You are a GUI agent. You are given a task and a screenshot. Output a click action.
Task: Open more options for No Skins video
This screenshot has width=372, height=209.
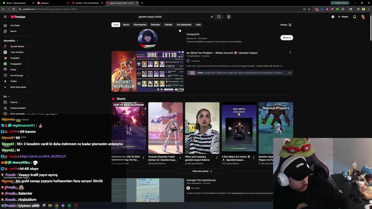(x=290, y=53)
